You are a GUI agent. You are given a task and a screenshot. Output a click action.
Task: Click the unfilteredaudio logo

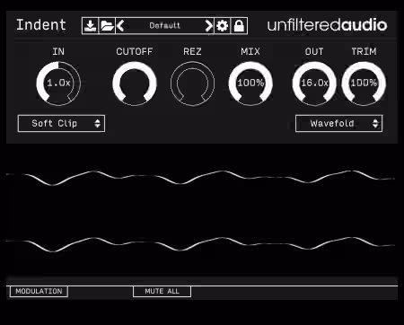pos(327,25)
